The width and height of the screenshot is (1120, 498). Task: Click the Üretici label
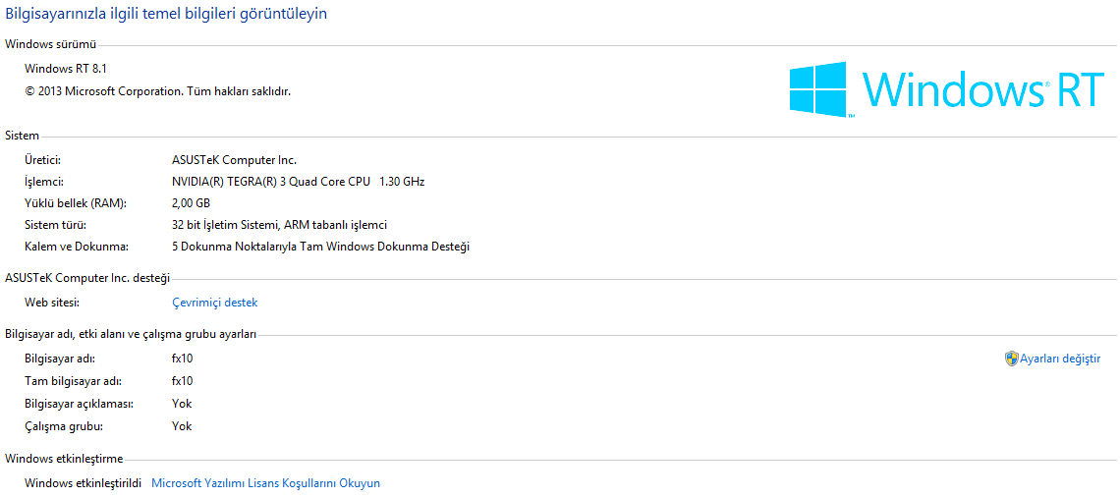pos(43,159)
